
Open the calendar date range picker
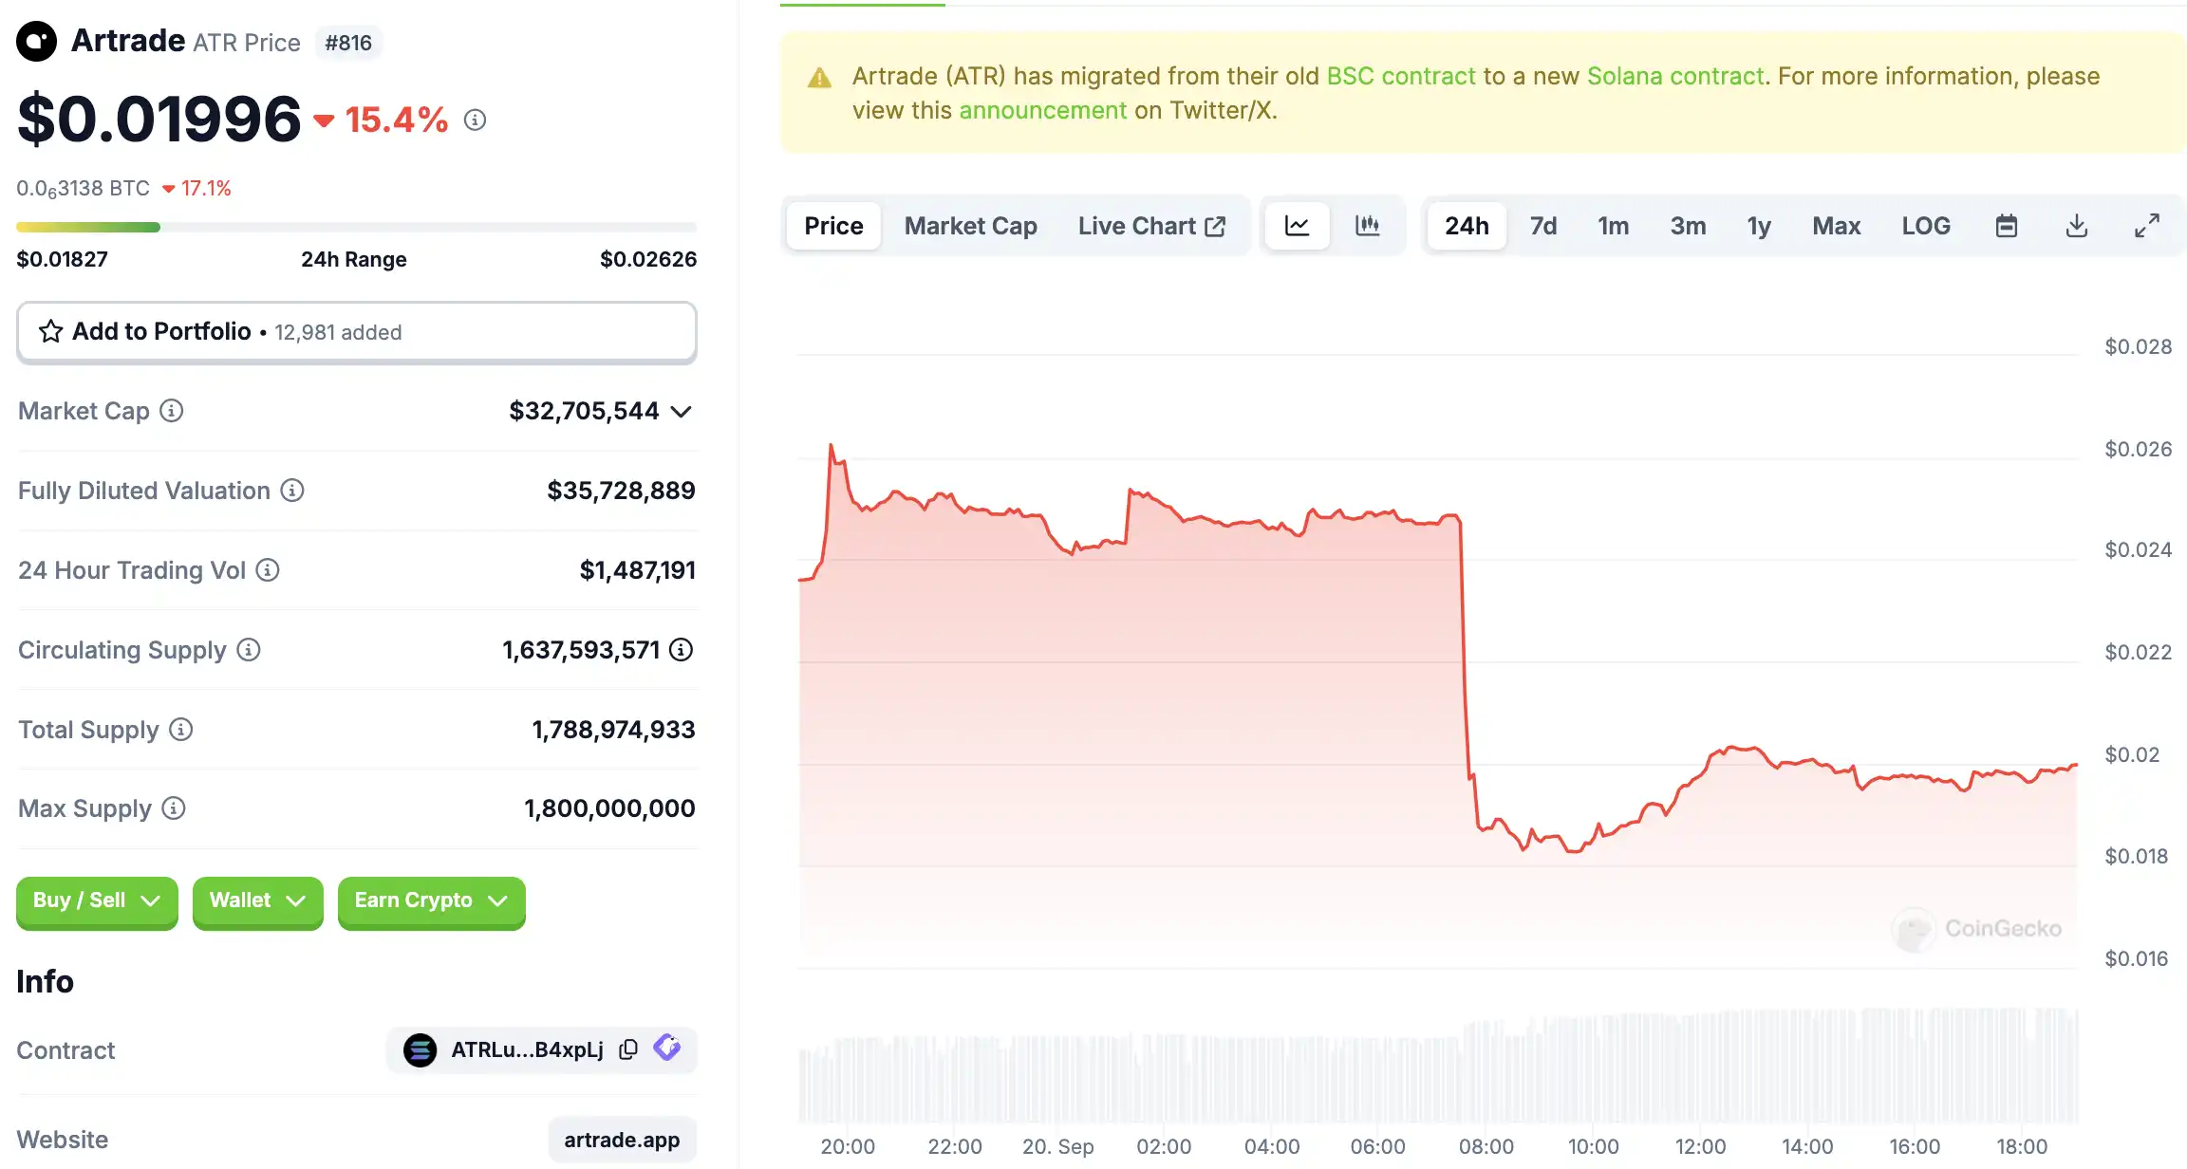pos(2007,226)
